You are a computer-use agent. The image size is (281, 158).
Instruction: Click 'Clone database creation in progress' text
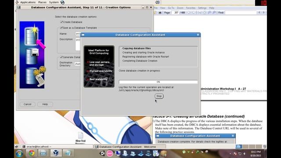click(140, 71)
